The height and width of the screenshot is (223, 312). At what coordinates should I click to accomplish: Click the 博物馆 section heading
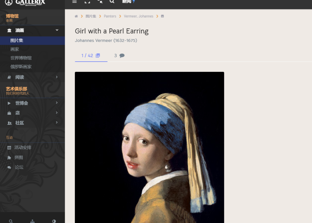(12, 16)
